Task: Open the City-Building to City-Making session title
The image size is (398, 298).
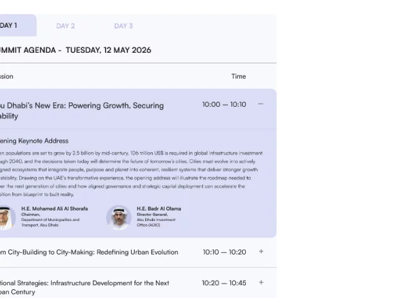Action: pyautogui.click(x=89, y=252)
